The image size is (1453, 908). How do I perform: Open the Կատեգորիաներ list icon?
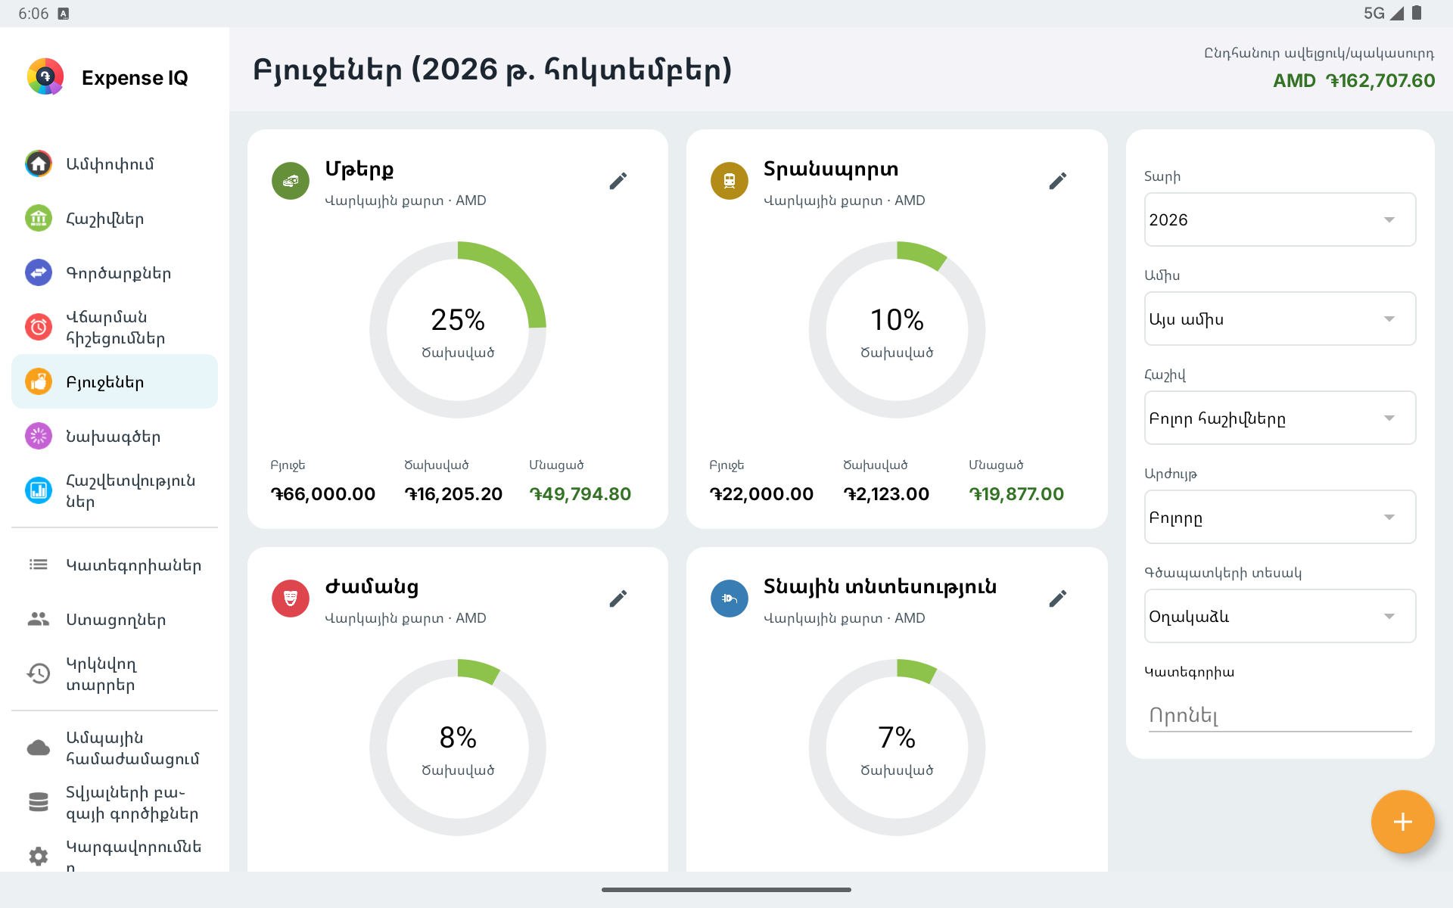click(39, 564)
